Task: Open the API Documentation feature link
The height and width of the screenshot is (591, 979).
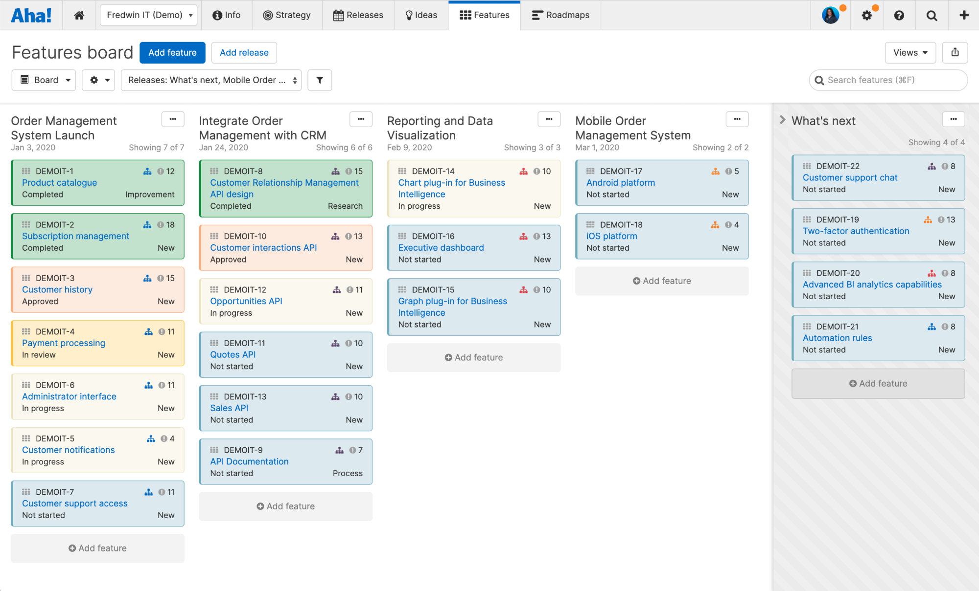Action: [x=249, y=462]
